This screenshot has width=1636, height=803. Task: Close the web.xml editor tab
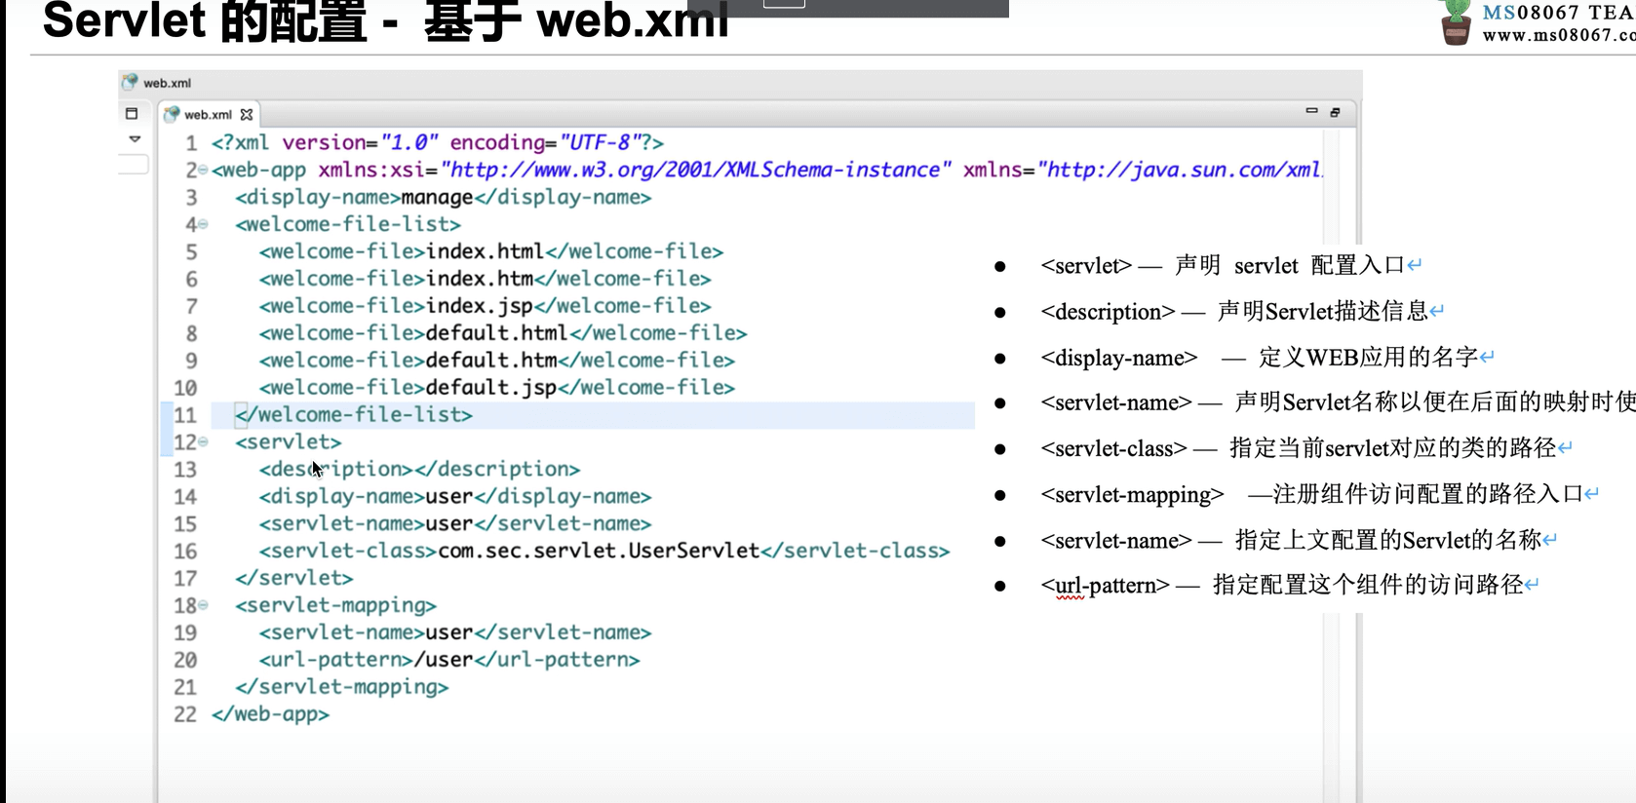[x=247, y=115]
